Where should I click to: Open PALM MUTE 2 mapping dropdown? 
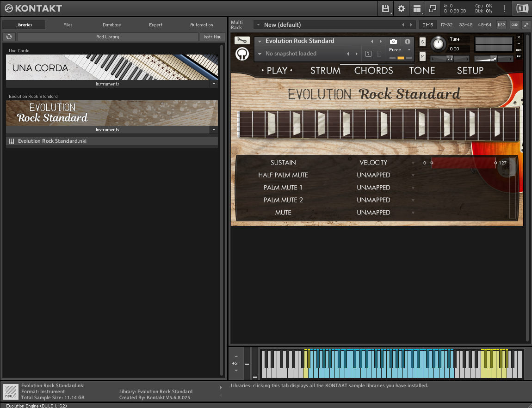(x=413, y=200)
